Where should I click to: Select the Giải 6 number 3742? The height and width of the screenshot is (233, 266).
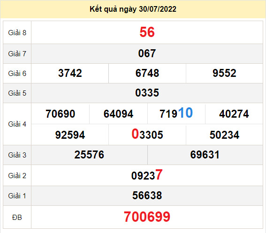point(70,73)
